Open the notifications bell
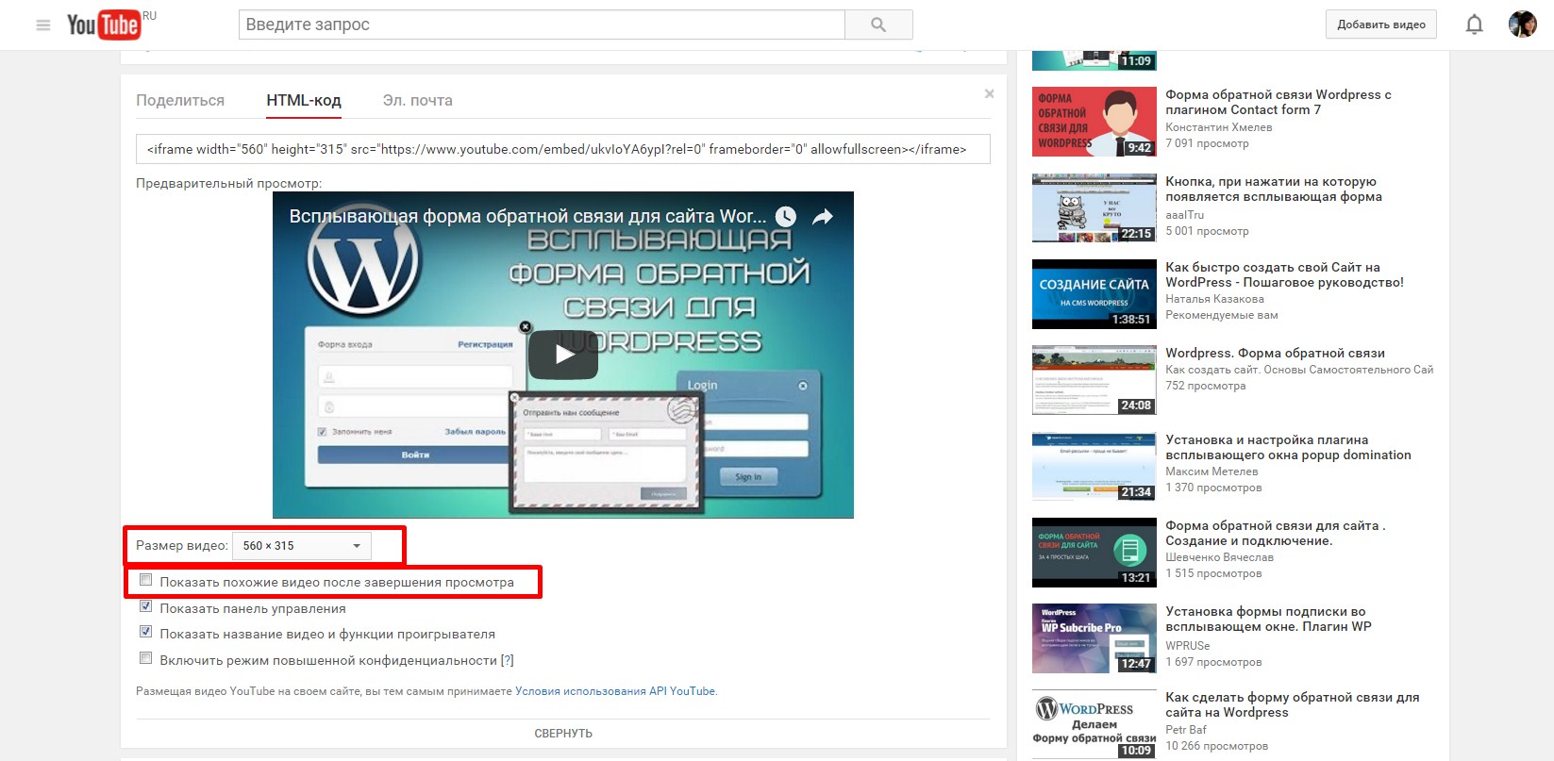The image size is (1554, 761). (x=1474, y=25)
